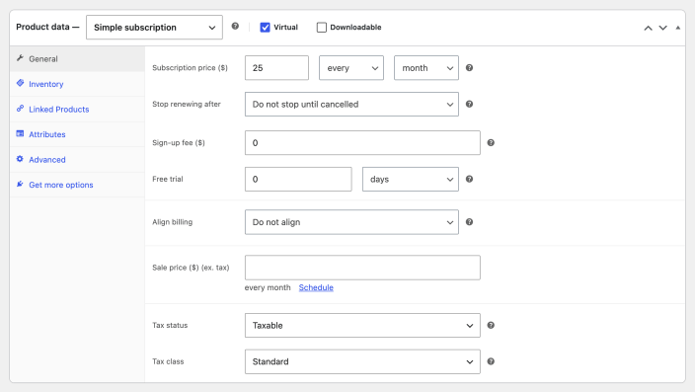Image resolution: width=695 pixels, height=392 pixels.
Task: Click the help icon for Stop renewing after
Action: coord(469,105)
